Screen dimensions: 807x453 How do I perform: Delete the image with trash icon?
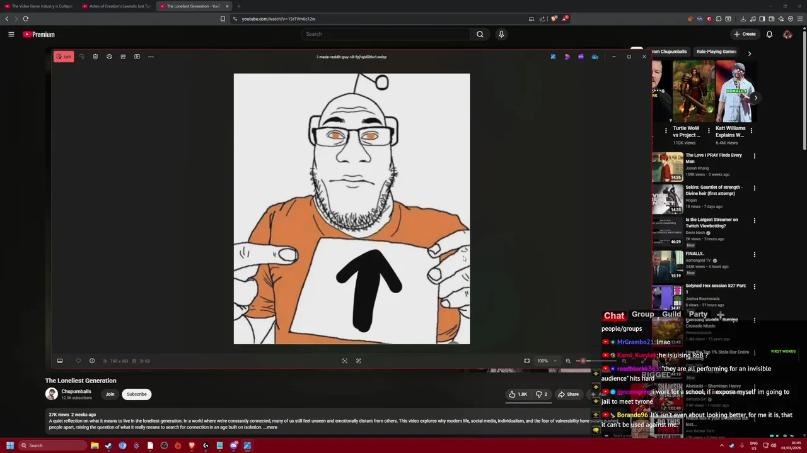click(x=95, y=57)
